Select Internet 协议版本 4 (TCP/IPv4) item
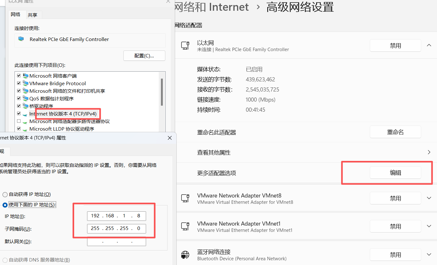Screen dimensions: 437x265 point(63,114)
